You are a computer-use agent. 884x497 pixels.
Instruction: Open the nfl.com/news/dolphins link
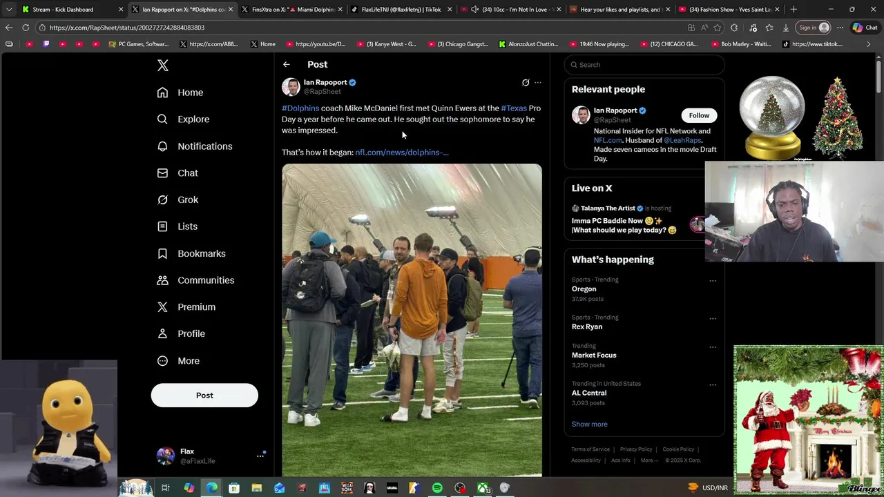(402, 153)
